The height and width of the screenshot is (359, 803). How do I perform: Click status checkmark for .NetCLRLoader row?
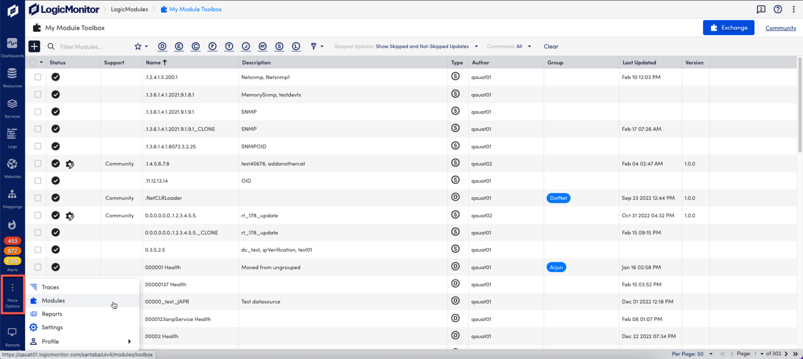coord(55,198)
